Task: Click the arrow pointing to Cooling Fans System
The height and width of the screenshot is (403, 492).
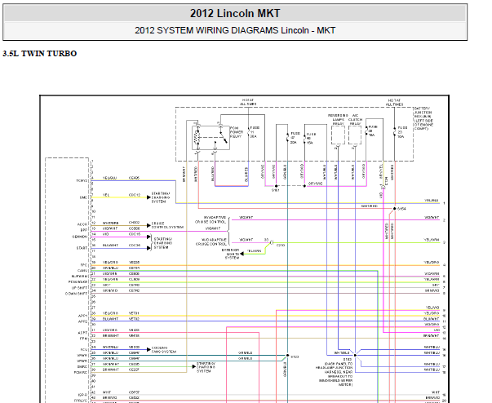Action: pyautogui.click(x=149, y=349)
